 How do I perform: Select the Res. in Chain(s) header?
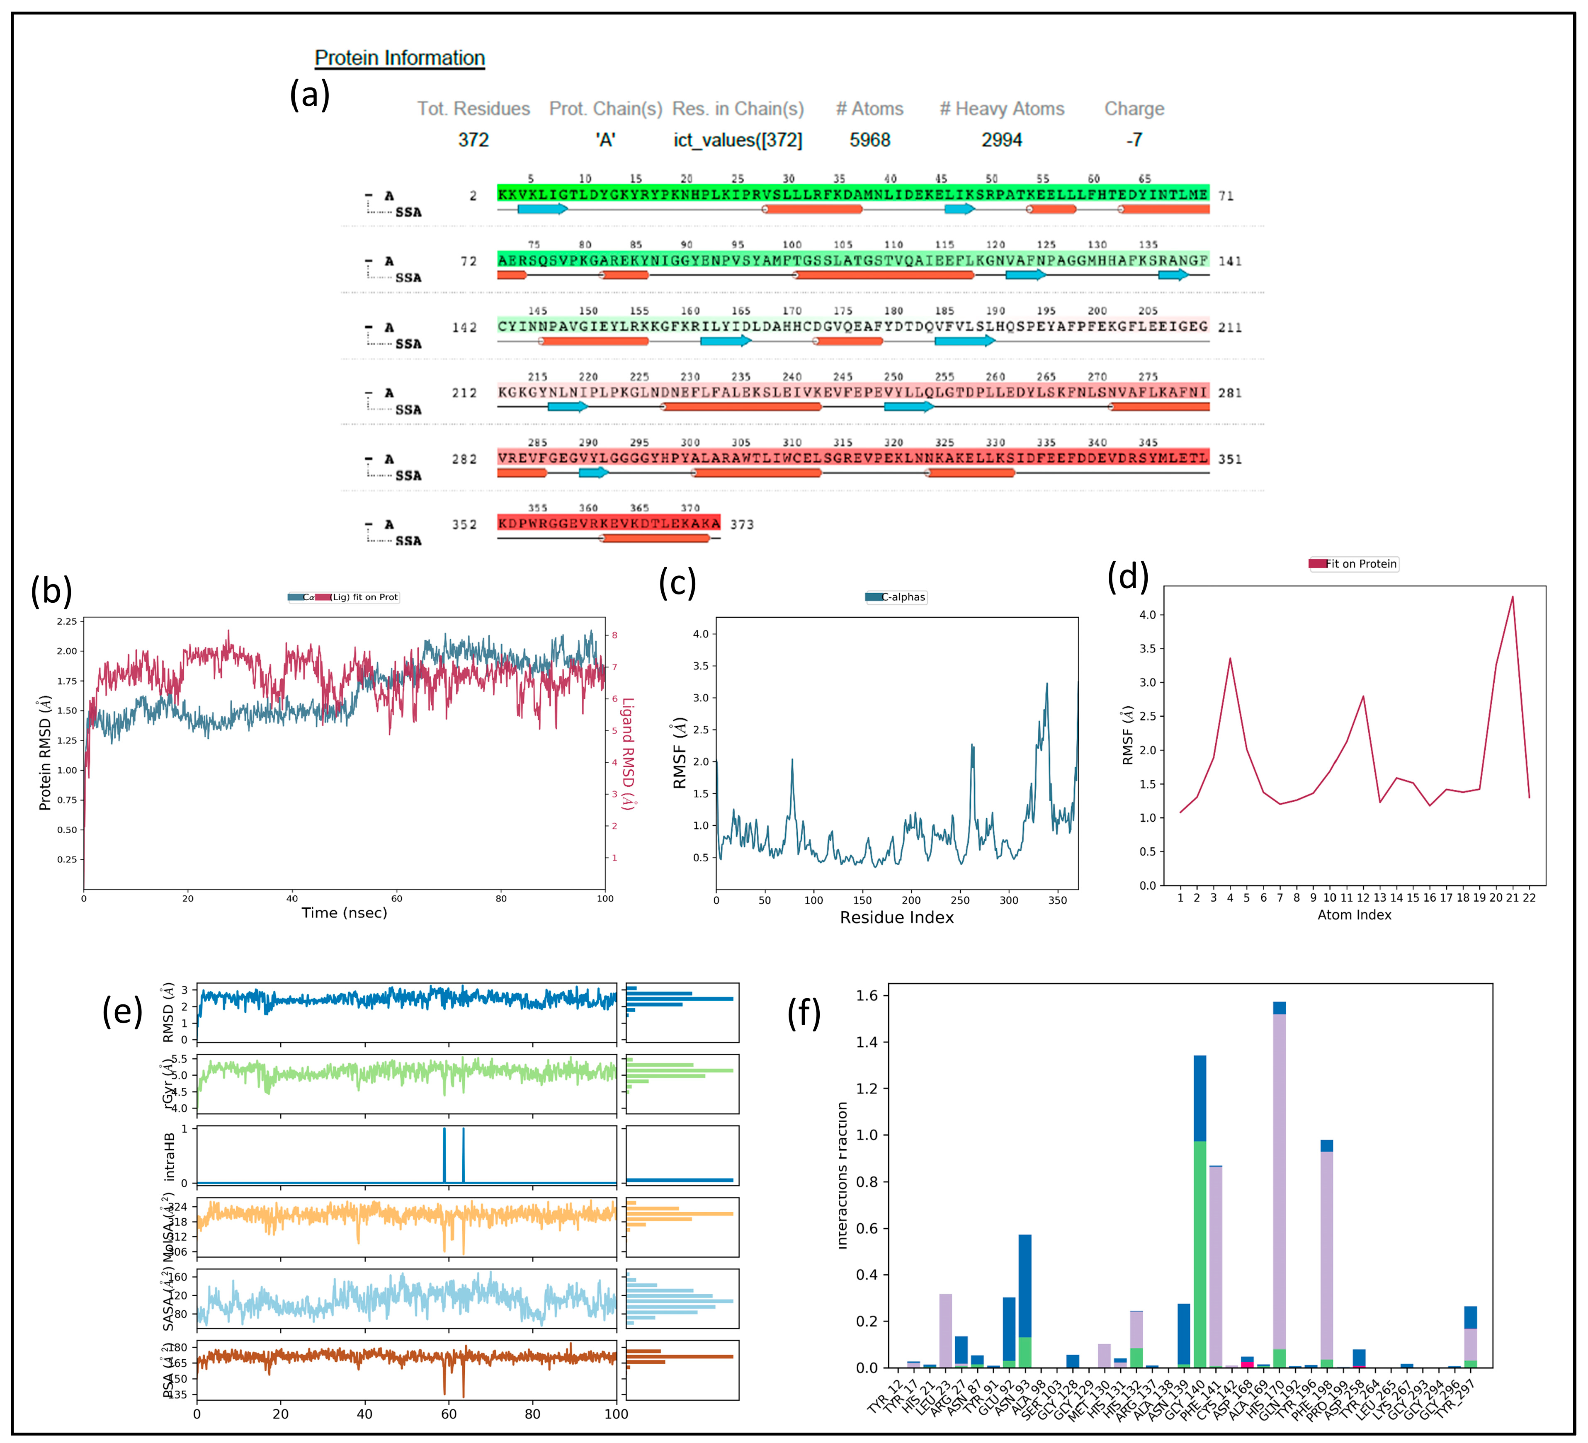pos(738,109)
